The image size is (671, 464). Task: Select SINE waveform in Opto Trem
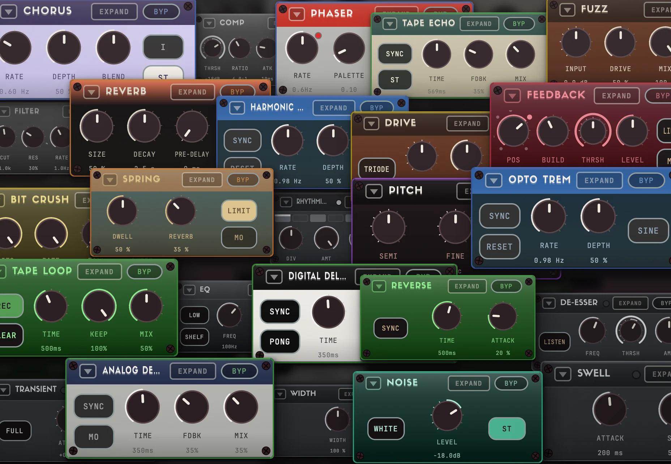(648, 230)
